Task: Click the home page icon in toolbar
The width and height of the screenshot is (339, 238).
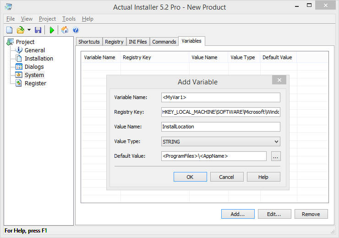Action: tap(65, 30)
